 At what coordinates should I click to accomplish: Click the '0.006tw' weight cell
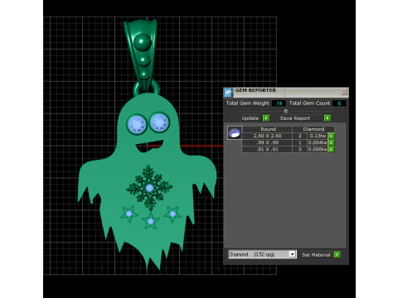tap(318, 150)
